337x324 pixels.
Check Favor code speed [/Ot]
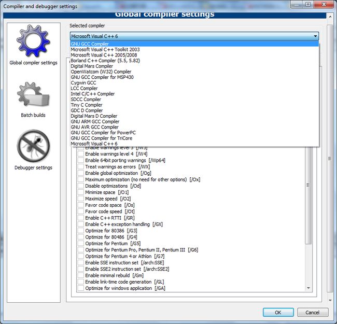click(81, 212)
